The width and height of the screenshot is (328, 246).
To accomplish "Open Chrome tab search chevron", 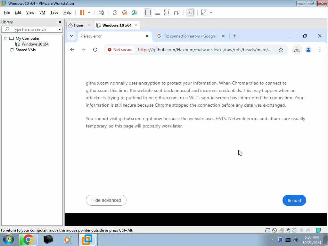I will [x=71, y=36].
